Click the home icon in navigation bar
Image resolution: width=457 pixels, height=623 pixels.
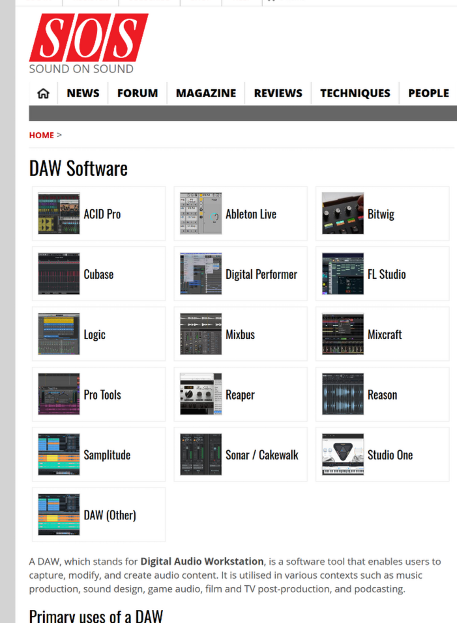[x=44, y=93]
